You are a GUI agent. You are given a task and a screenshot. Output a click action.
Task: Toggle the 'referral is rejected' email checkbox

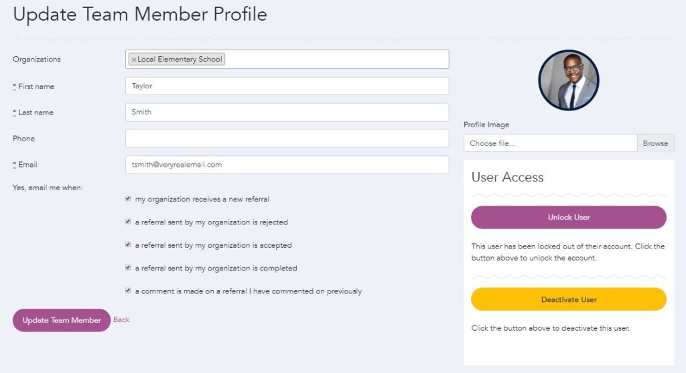[128, 222]
